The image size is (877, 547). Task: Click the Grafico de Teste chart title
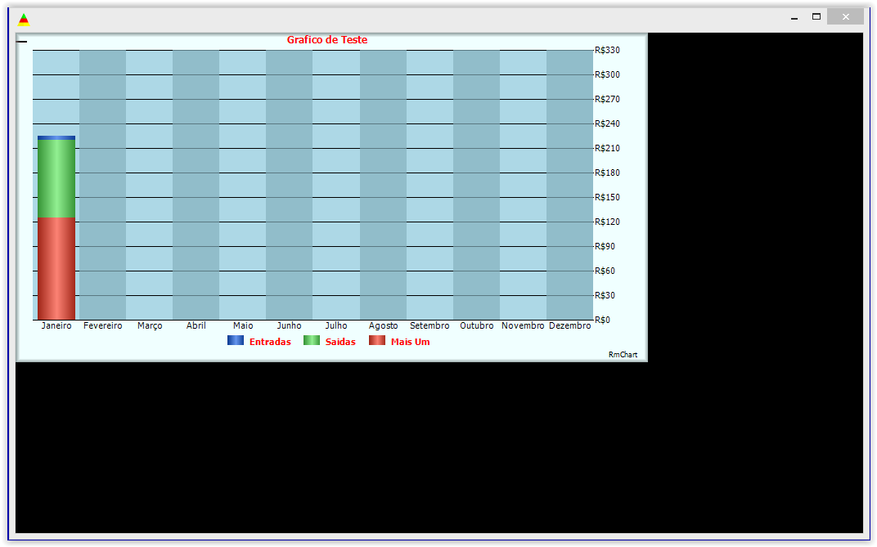coord(327,40)
